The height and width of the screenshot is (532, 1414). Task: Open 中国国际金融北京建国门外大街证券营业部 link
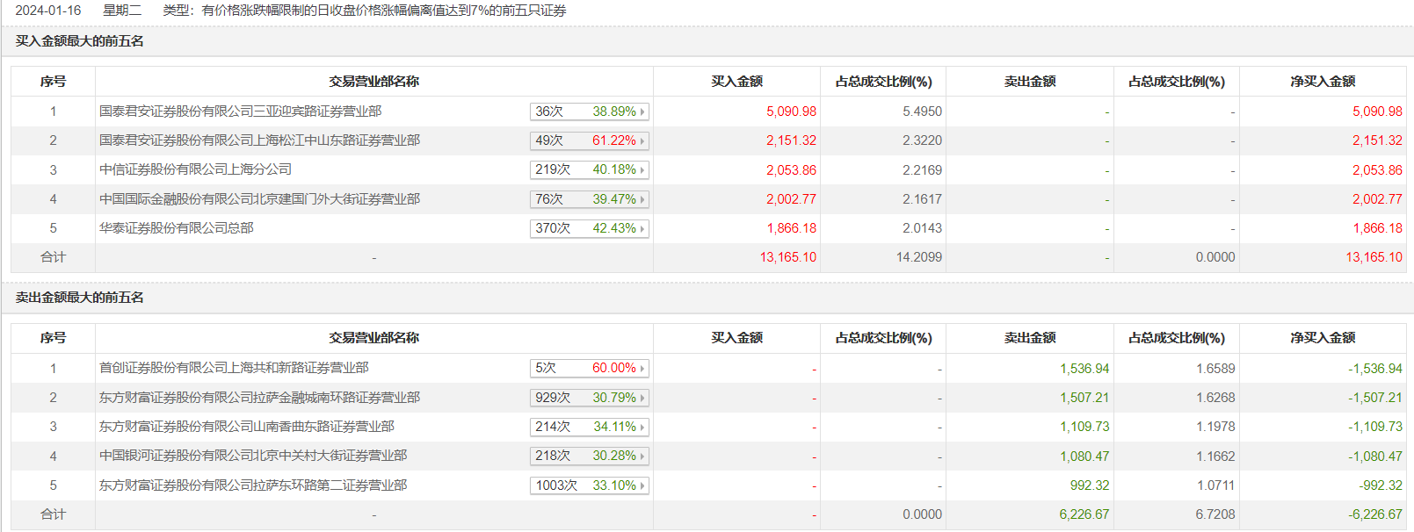[259, 199]
